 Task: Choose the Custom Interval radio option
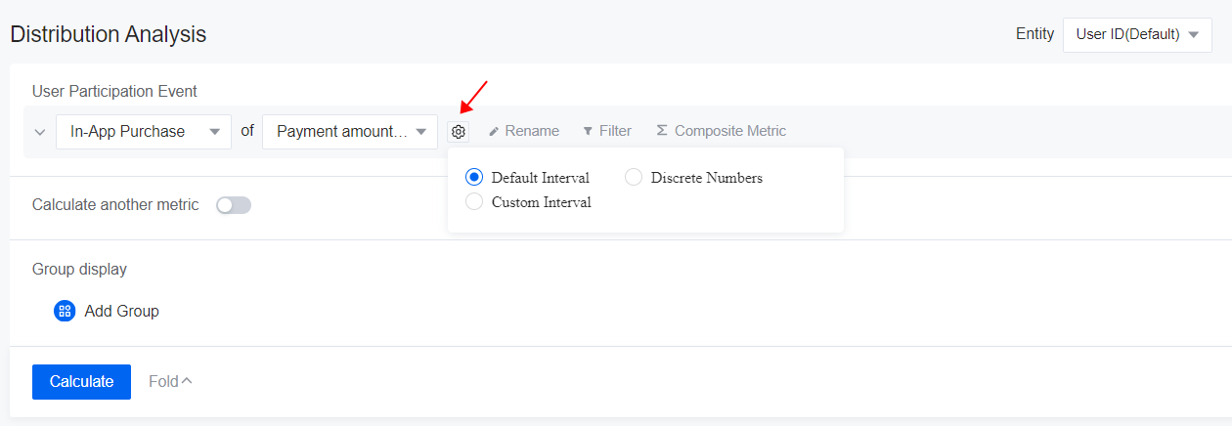click(x=475, y=202)
